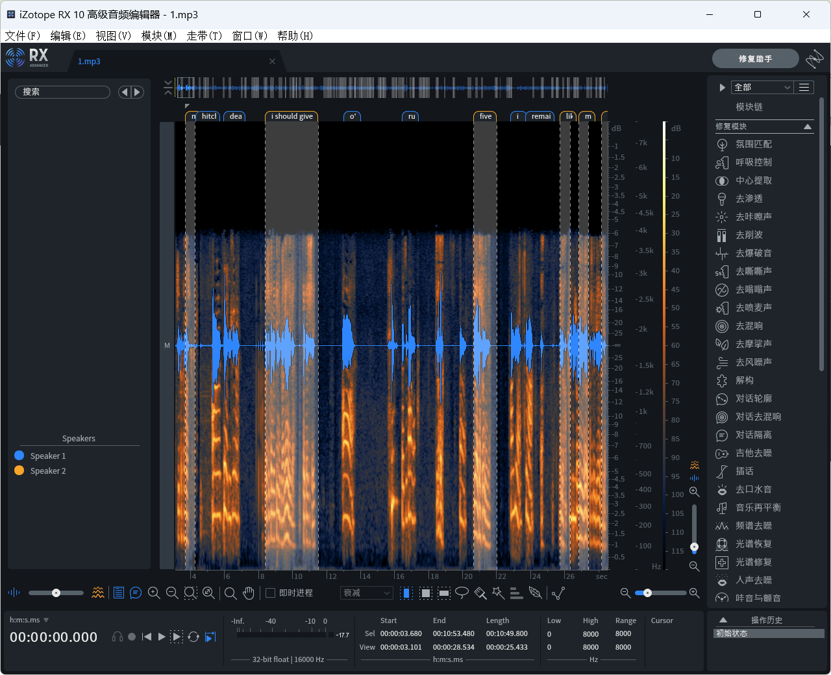The width and height of the screenshot is (831, 675).
Task: Click the play button in transport
Action: [162, 637]
